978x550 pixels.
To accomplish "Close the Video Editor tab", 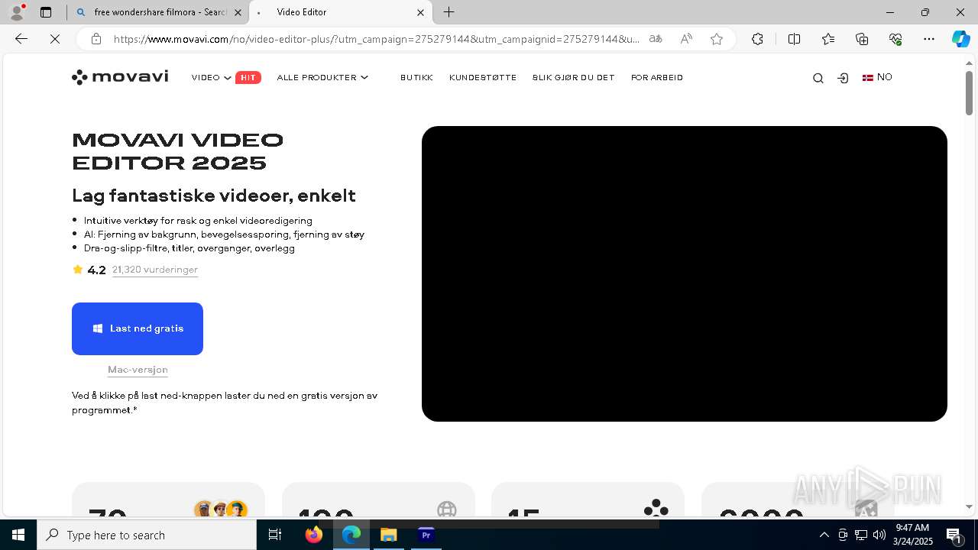I will pos(420,12).
